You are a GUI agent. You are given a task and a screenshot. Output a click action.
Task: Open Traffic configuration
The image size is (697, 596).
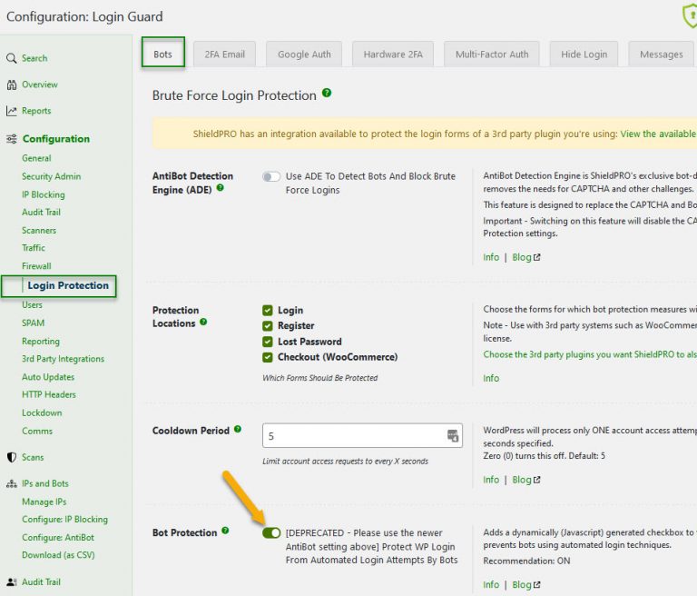click(x=34, y=248)
